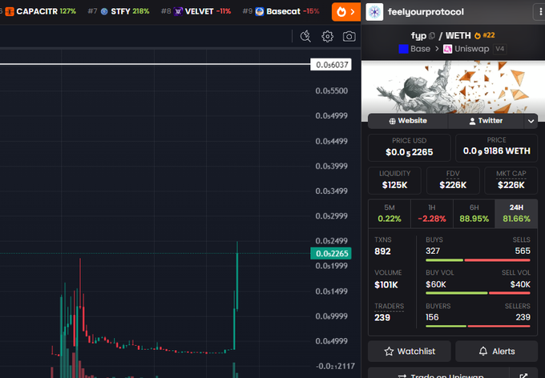
Task: Copy fyp token address icon
Action: point(432,36)
